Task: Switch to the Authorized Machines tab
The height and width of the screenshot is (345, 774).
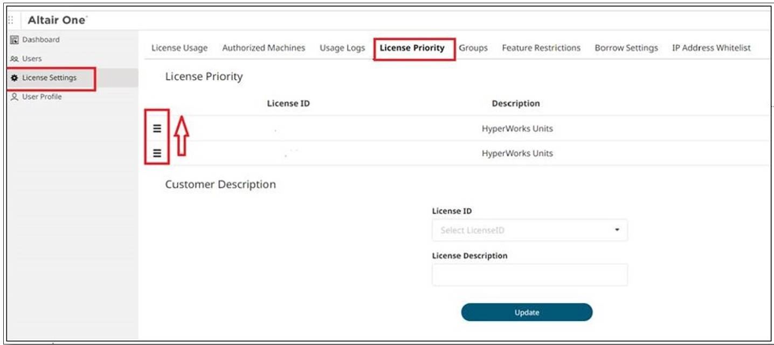Action: click(264, 48)
